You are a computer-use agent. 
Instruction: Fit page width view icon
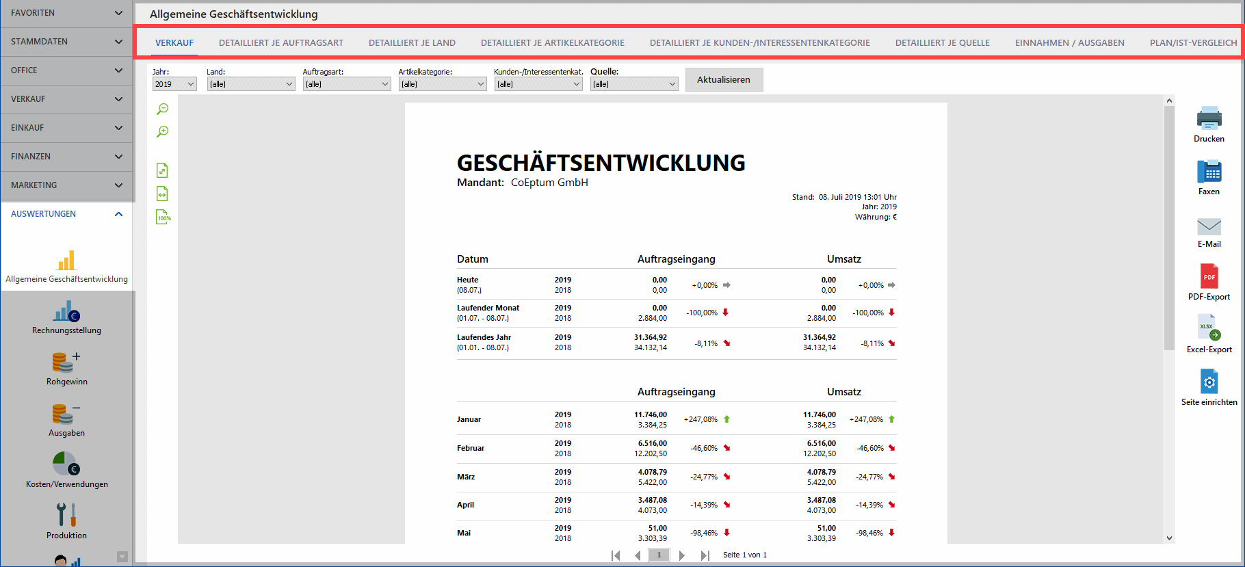coord(162,194)
